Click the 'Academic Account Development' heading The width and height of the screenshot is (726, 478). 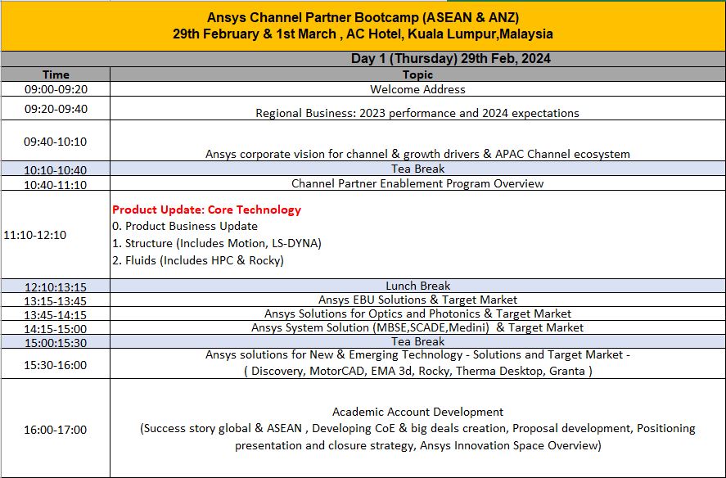click(x=417, y=412)
